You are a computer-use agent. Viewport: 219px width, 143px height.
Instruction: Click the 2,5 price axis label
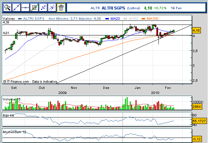pos(195,81)
